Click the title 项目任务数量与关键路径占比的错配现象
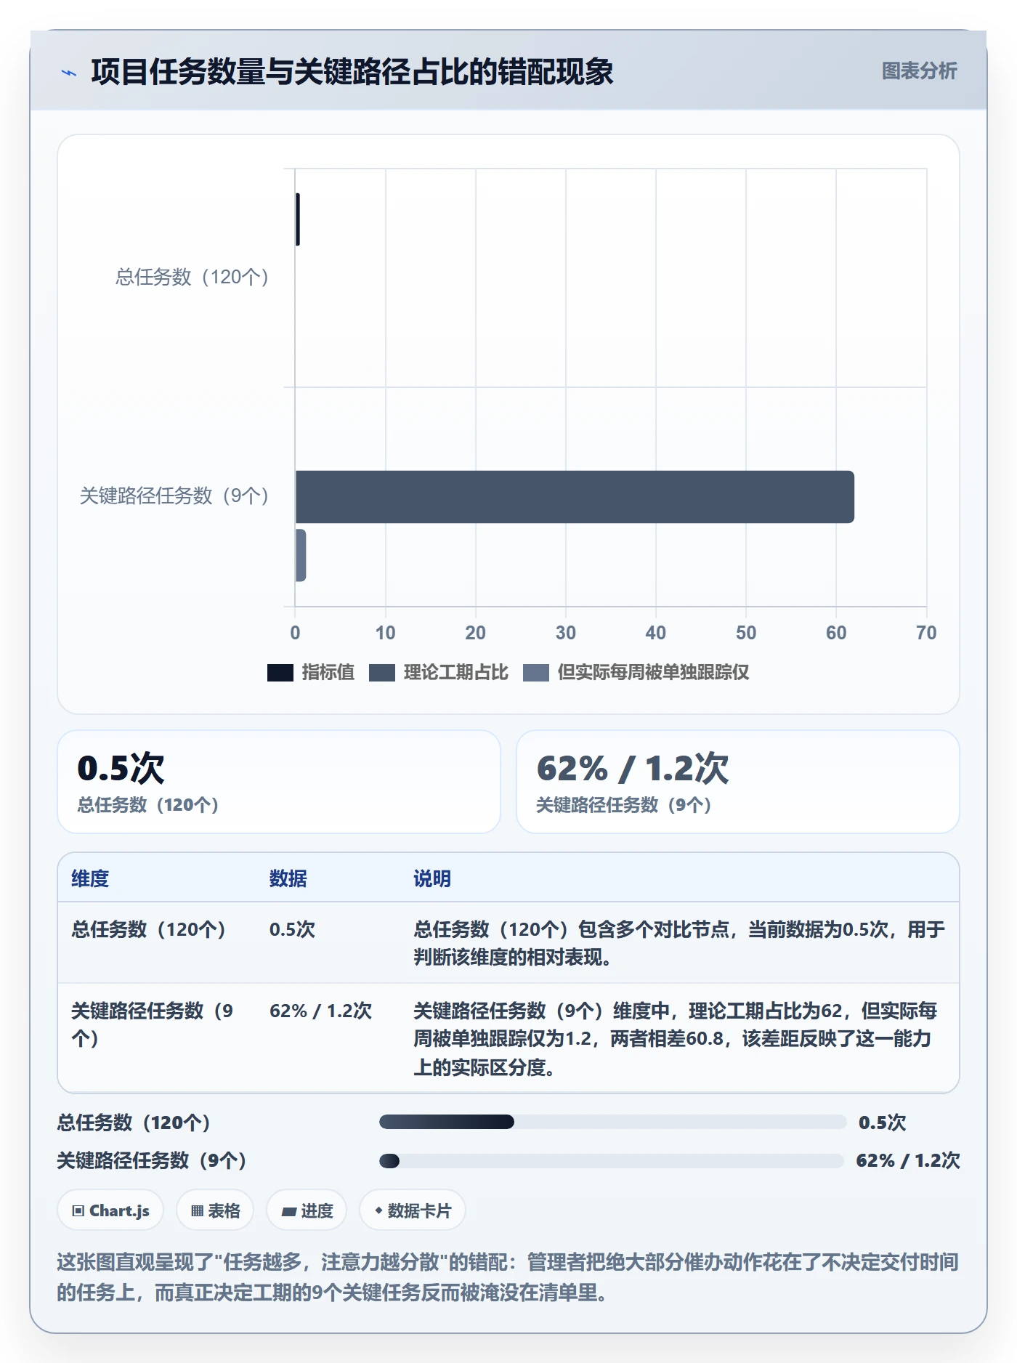This screenshot has width=1017, height=1363. (352, 72)
